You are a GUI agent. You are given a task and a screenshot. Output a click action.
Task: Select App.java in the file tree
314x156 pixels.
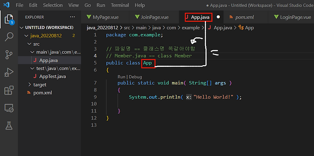tap(49, 60)
